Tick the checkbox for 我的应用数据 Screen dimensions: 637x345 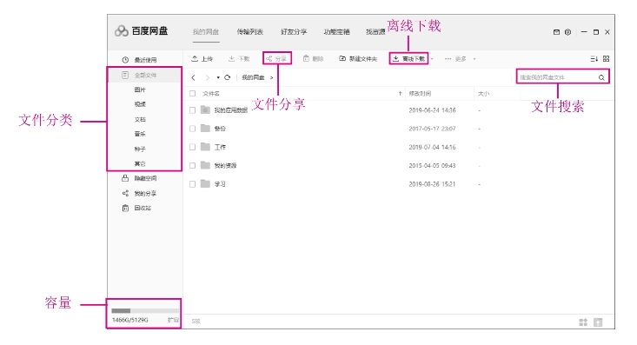click(x=193, y=110)
